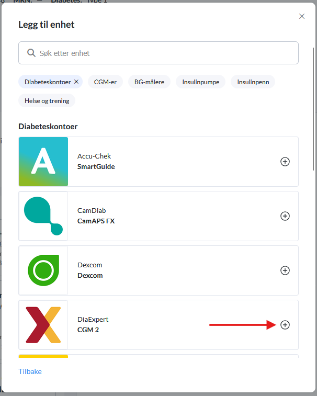The image size is (317, 396).
Task: Filter devices by BG-målere
Action: coord(149,82)
